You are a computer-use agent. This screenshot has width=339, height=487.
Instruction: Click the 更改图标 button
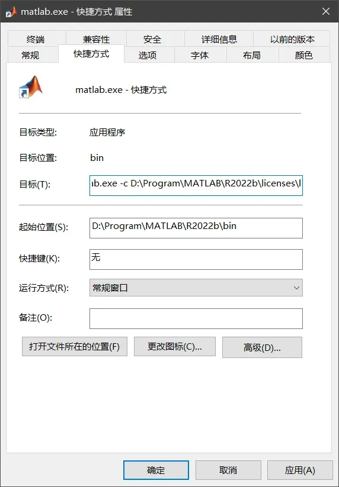click(175, 347)
